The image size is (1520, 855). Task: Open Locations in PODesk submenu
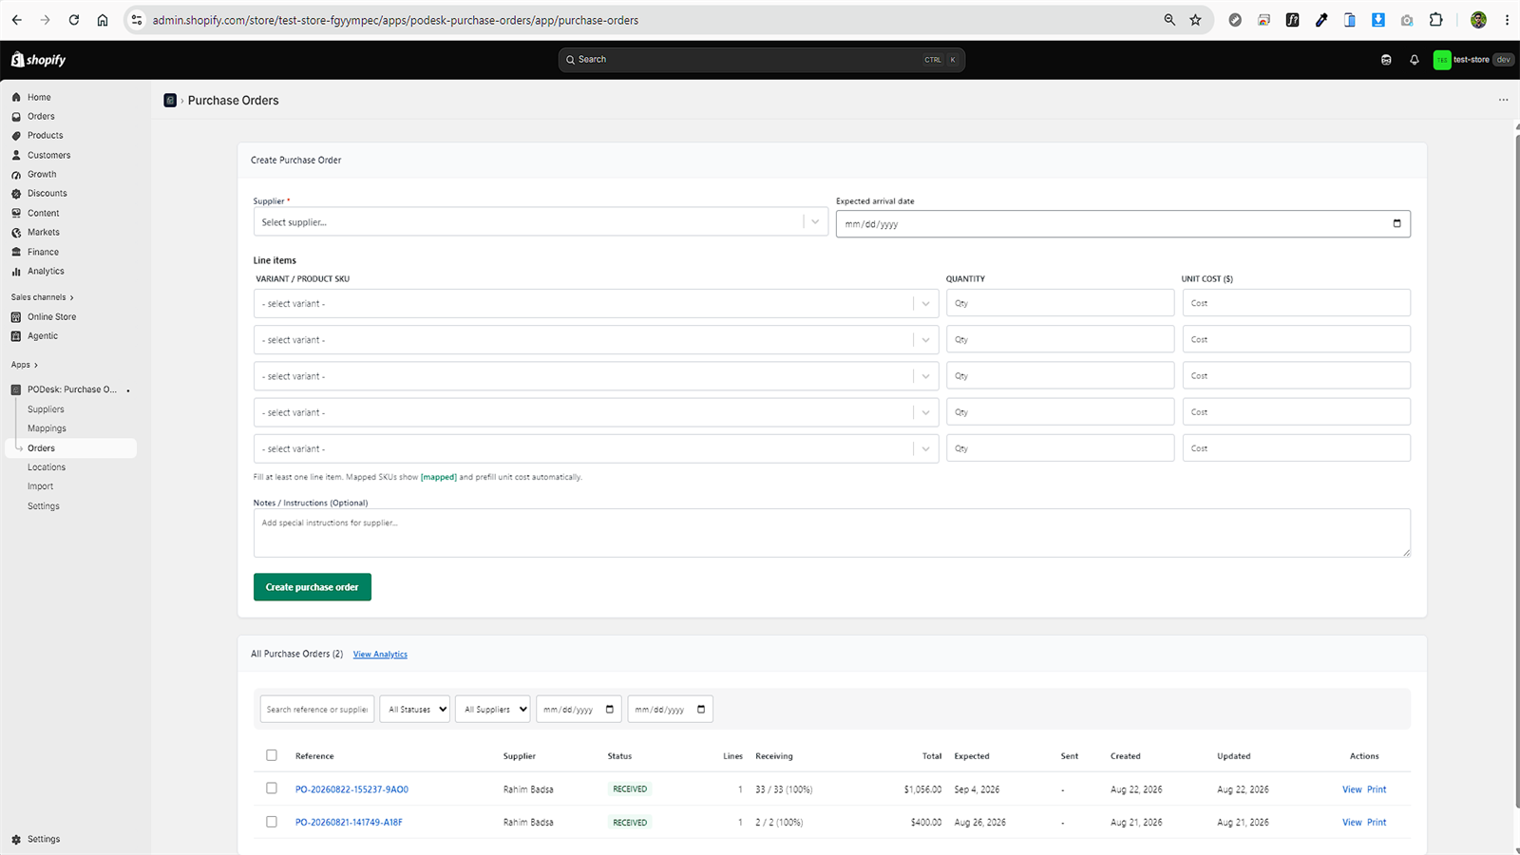(47, 467)
